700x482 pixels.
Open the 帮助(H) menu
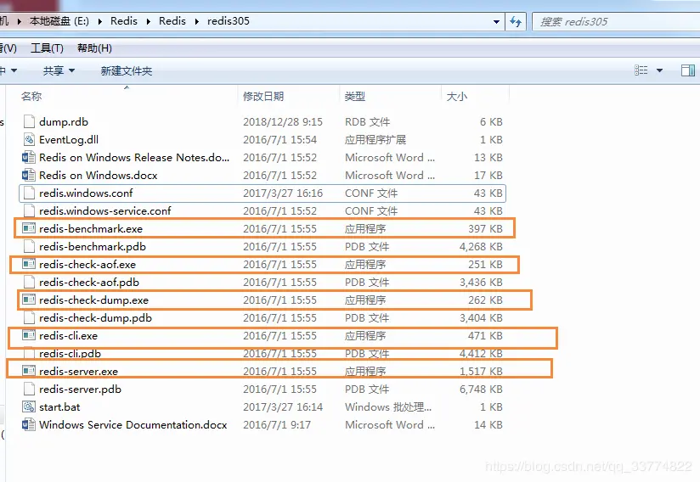[x=94, y=48]
